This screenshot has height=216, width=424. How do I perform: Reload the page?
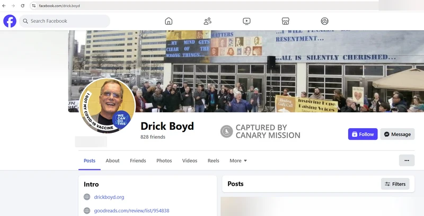pos(22,6)
